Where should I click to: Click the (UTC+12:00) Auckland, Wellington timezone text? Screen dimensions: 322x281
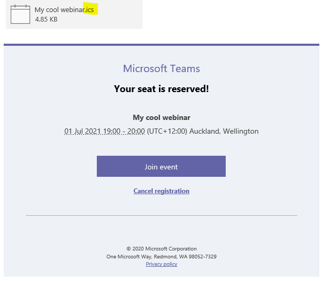[203, 131]
